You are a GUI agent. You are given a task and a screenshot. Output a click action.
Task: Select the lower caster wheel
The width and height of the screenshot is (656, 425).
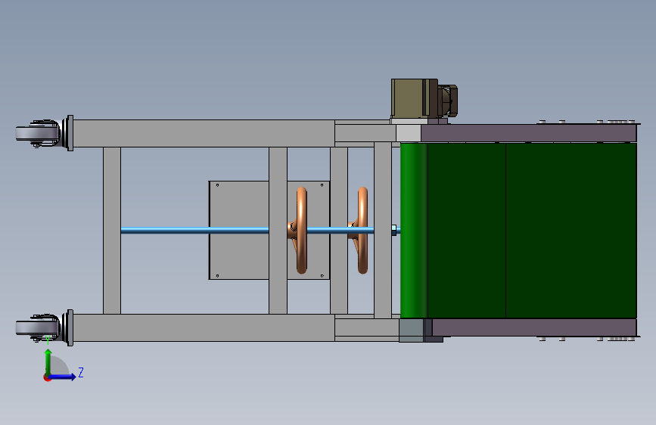pyautogui.click(x=38, y=327)
